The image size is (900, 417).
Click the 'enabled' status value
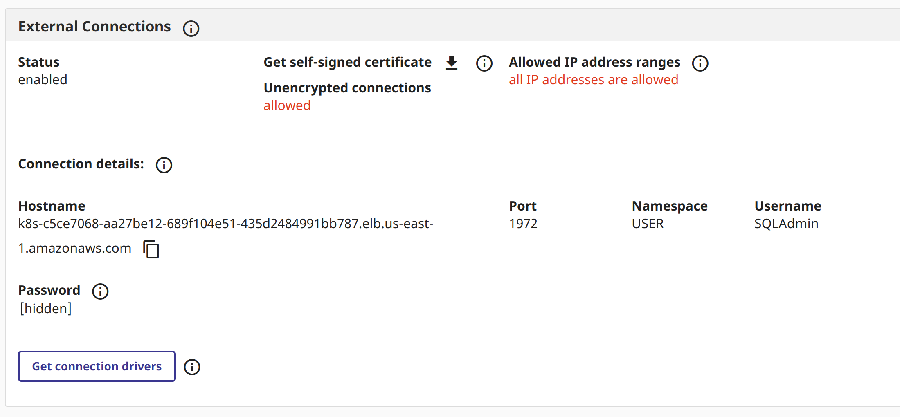click(x=43, y=80)
